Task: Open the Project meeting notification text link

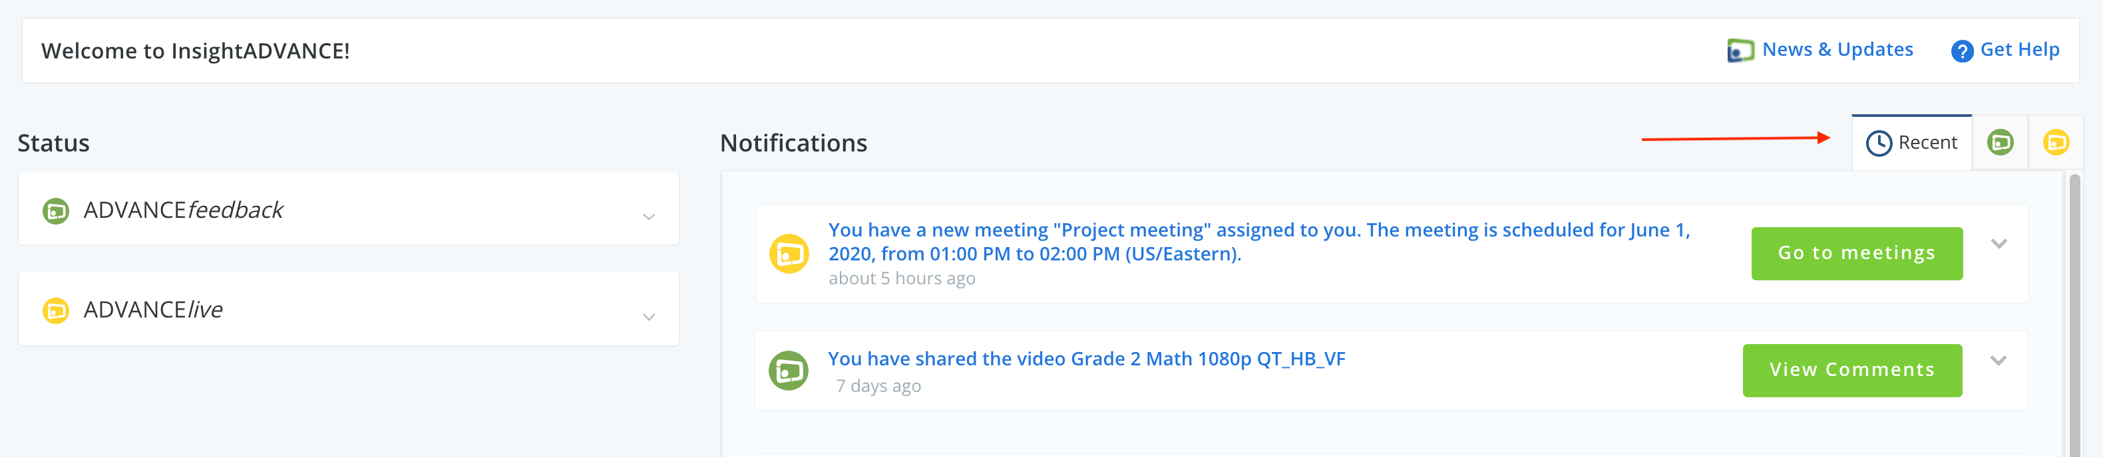Action: [x=1259, y=242]
